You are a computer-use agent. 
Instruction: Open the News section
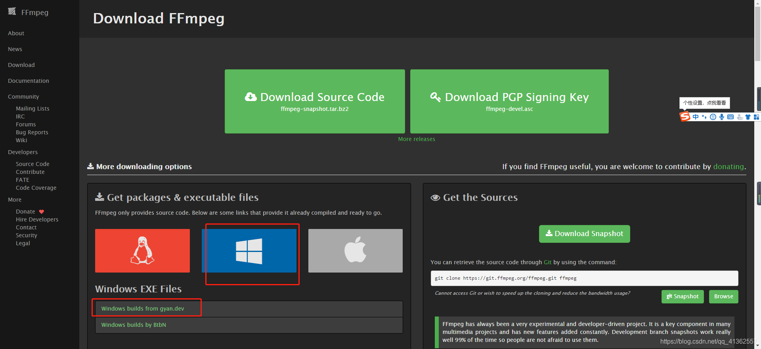[15, 49]
